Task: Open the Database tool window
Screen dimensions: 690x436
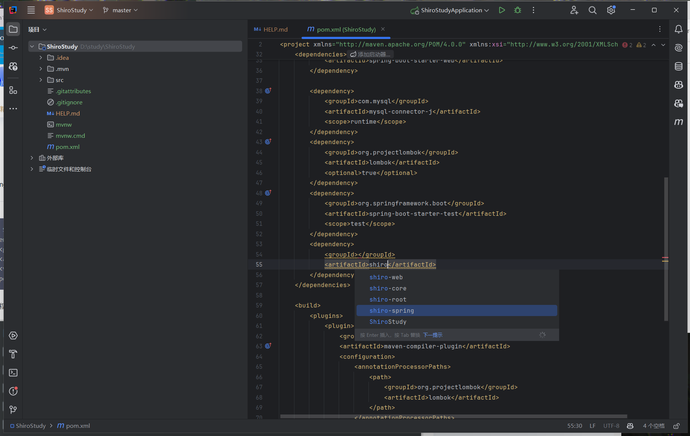Action: [678, 66]
